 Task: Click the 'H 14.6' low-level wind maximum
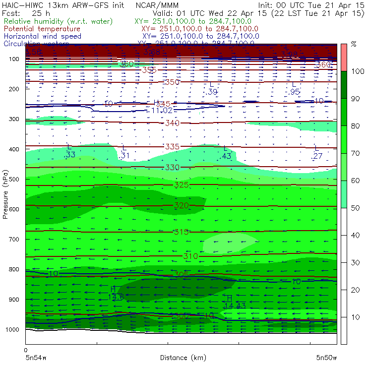click(x=116, y=293)
